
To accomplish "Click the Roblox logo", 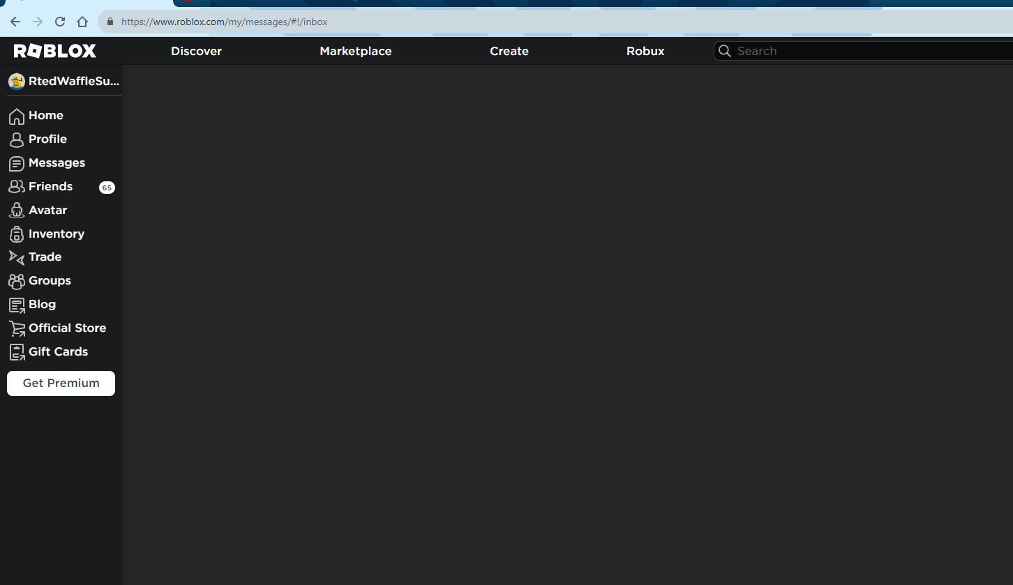I will [54, 50].
